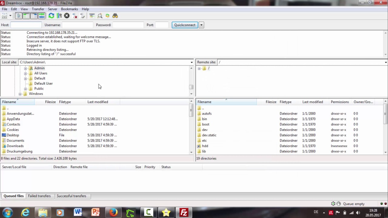Select the Downloads folder in local list
Screen dimensions: 388x218
pos(15,146)
